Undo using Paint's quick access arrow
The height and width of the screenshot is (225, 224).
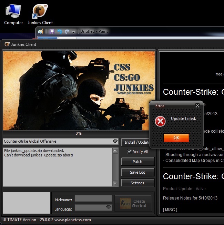(x=60, y=31)
